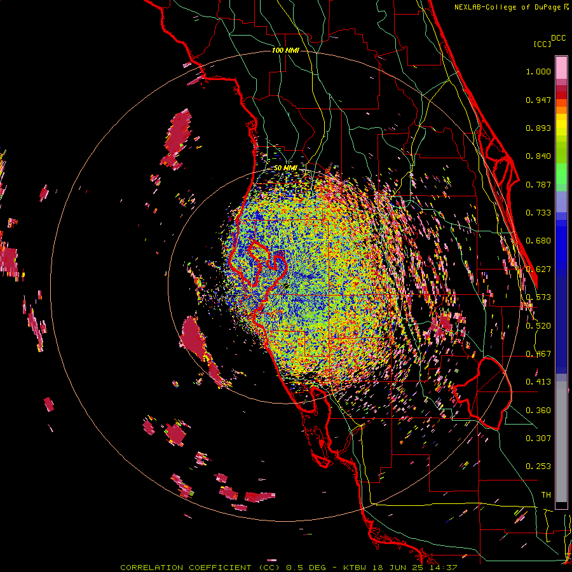Viewport: 572px width, 572px height.
Task: Click the 0.413 scale value
Action: point(538,382)
